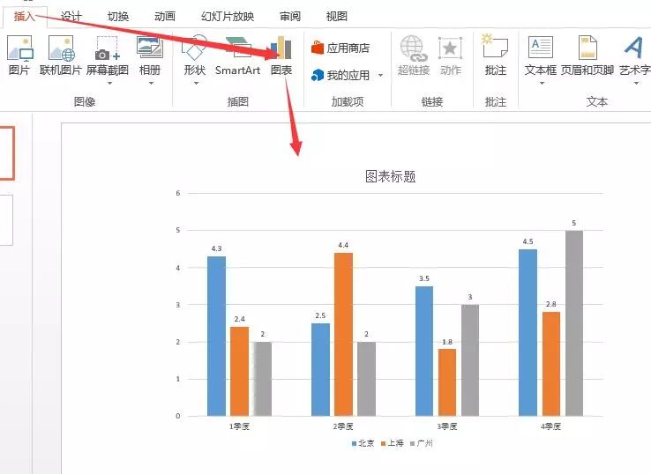Image resolution: width=651 pixels, height=474 pixels.
Task: Select the 图表标题 chart title
Action: tap(390, 177)
